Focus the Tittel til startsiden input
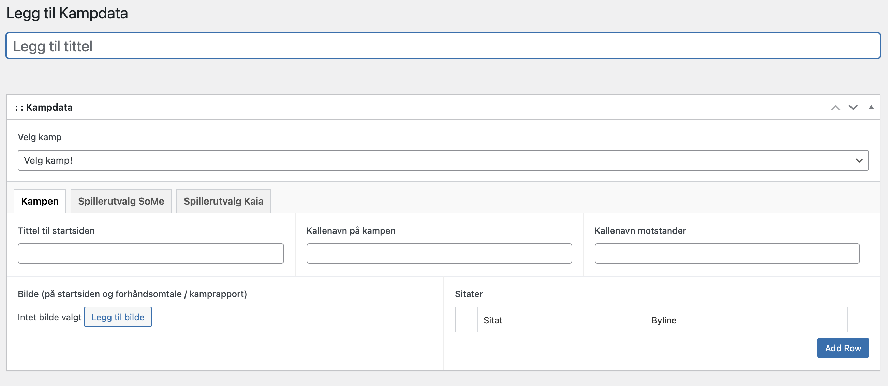This screenshot has width=888, height=386. point(151,254)
